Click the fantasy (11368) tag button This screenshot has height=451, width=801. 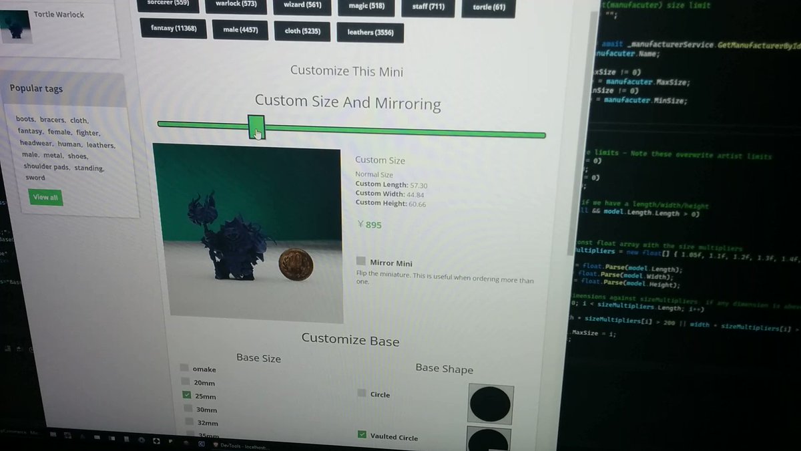tap(173, 29)
